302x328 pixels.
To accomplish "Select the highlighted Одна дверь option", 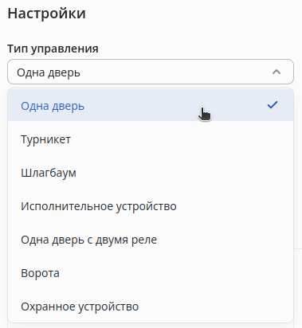I will pos(151,106).
